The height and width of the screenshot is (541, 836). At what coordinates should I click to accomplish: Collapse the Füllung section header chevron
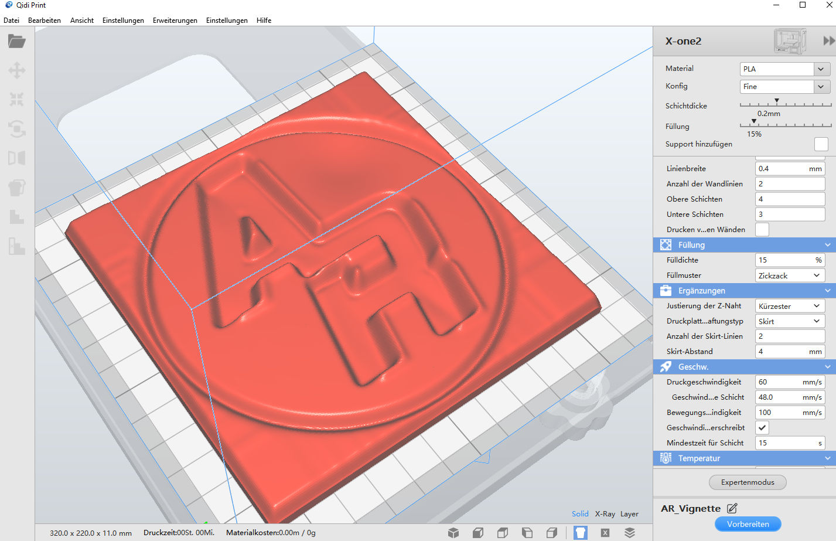click(827, 245)
